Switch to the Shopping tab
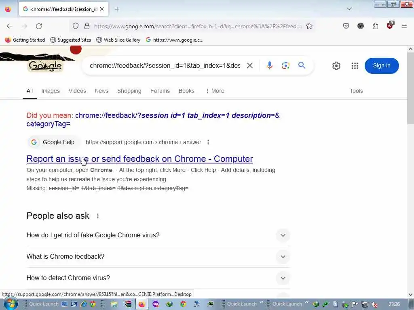The height and width of the screenshot is (310, 414). 129,91
